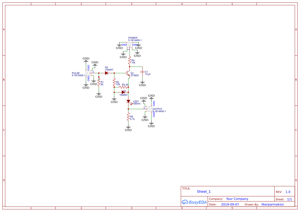The image size is (300, 212).
Task: Select the OUTPUT connector symbol
Action: click(149, 108)
